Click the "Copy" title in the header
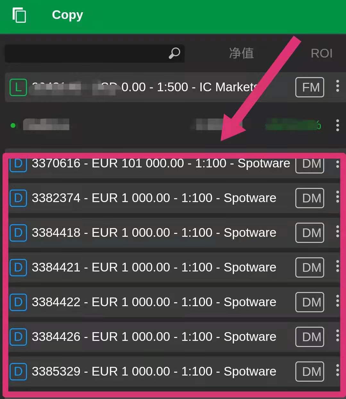The image size is (346, 399). coord(67,15)
